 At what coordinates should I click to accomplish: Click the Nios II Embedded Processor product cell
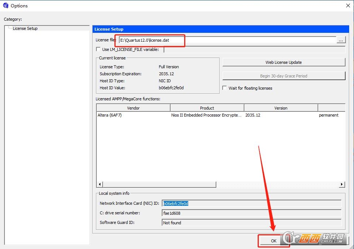pos(206,115)
